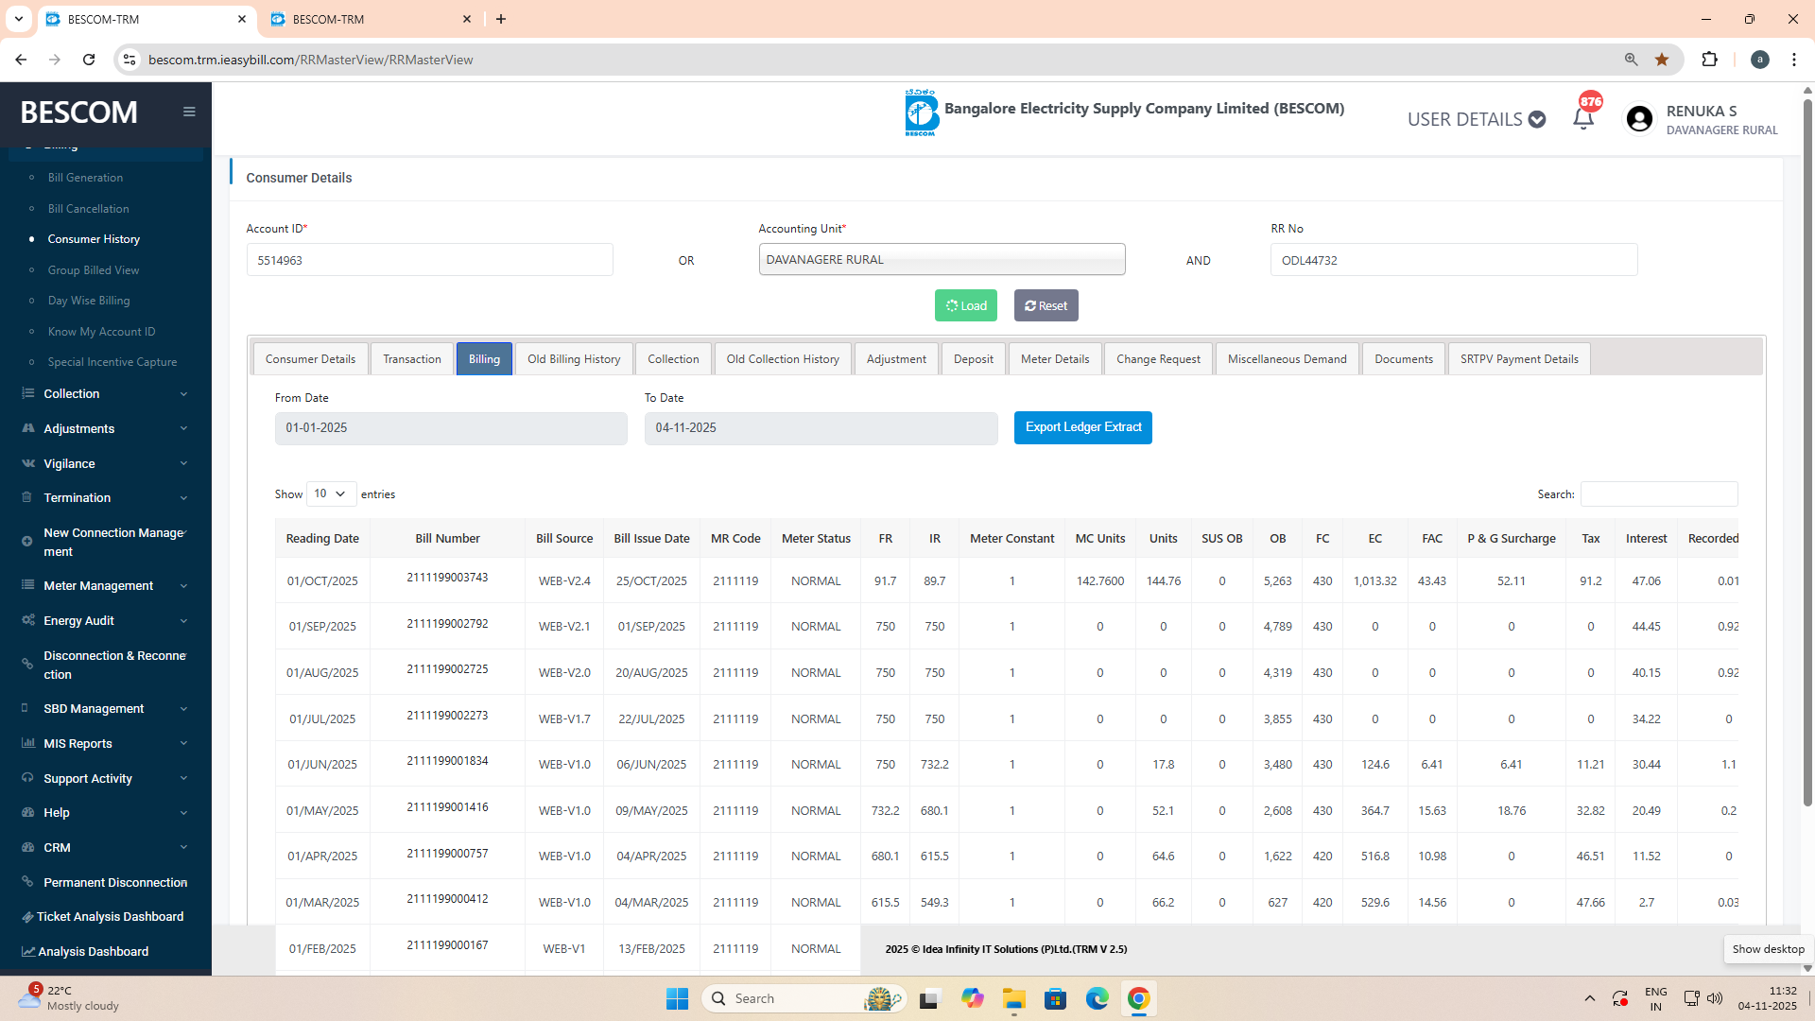Reload page with browser refresh icon
This screenshot has width=1815, height=1021.
coord(89,60)
